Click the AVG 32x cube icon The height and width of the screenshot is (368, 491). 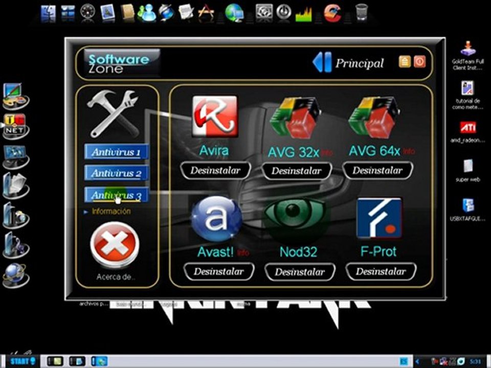pyautogui.click(x=295, y=118)
